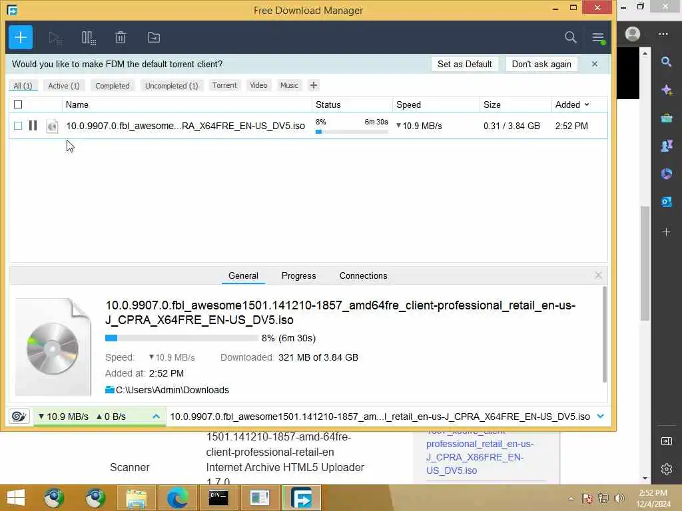Image resolution: width=682 pixels, height=511 pixels.
Task: Toggle select-all downloads checkbox in header
Action: pos(18,104)
